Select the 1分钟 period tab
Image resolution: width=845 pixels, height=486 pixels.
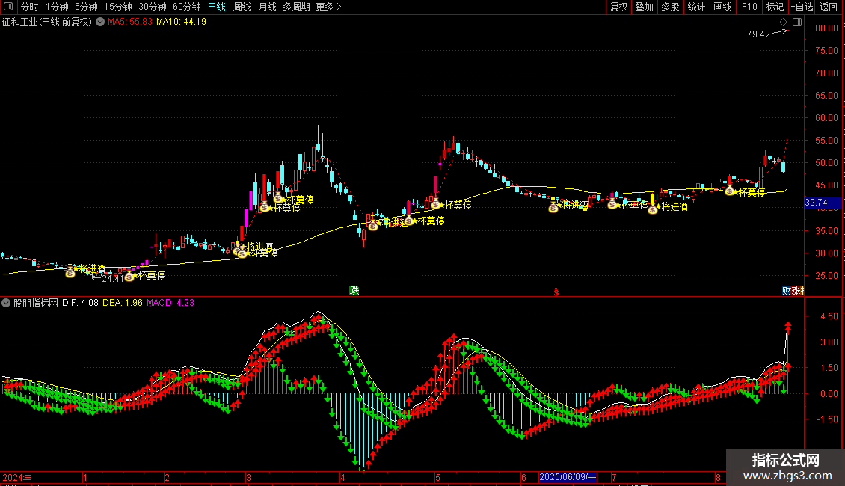tap(57, 7)
